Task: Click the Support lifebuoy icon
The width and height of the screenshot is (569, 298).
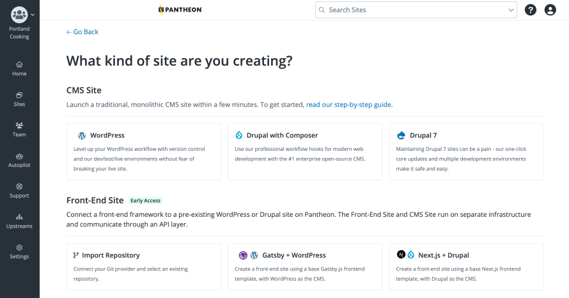Action: pyautogui.click(x=19, y=187)
